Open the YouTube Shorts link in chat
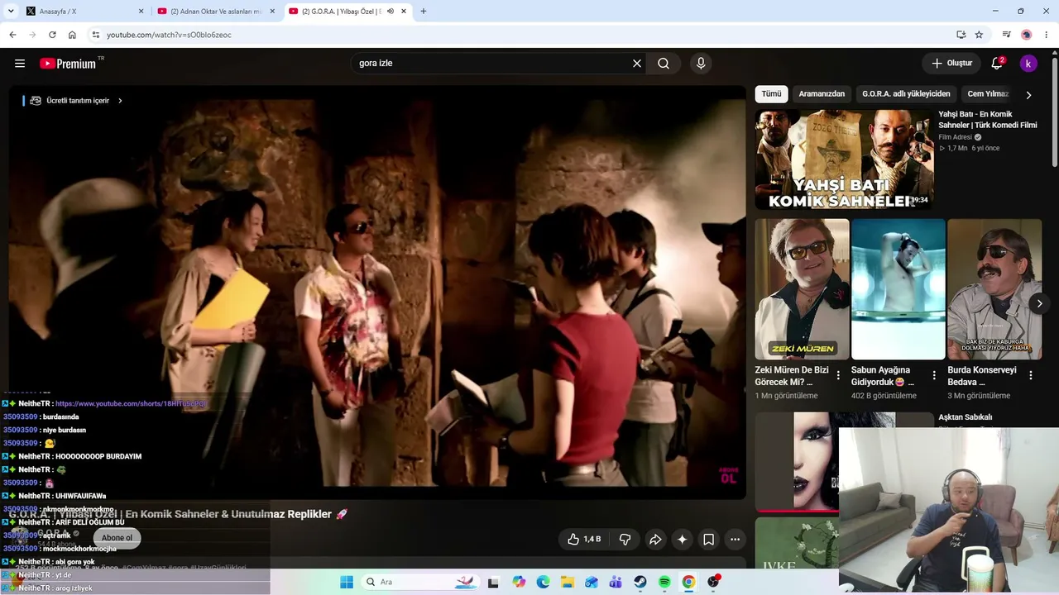 tap(131, 403)
